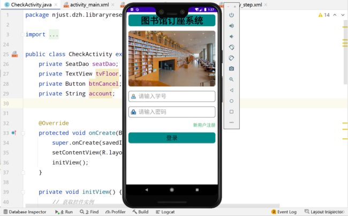Viewport: 348px width, 216px height.
Task: Click the emulator volume up icon
Action: click(x=231, y=26)
